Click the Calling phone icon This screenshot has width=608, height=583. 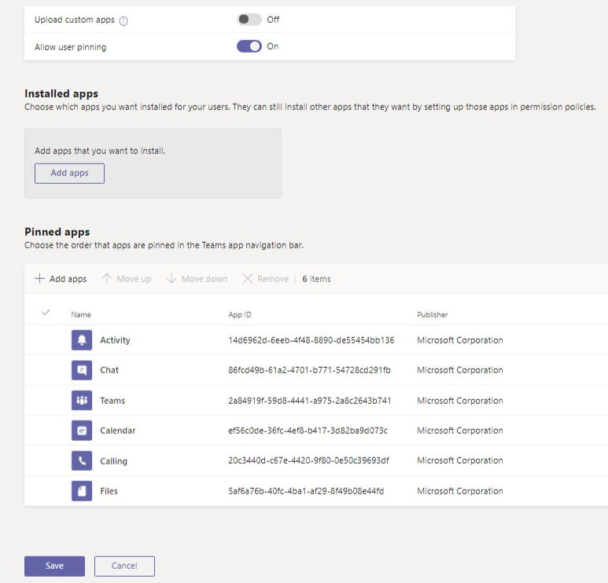pos(82,460)
